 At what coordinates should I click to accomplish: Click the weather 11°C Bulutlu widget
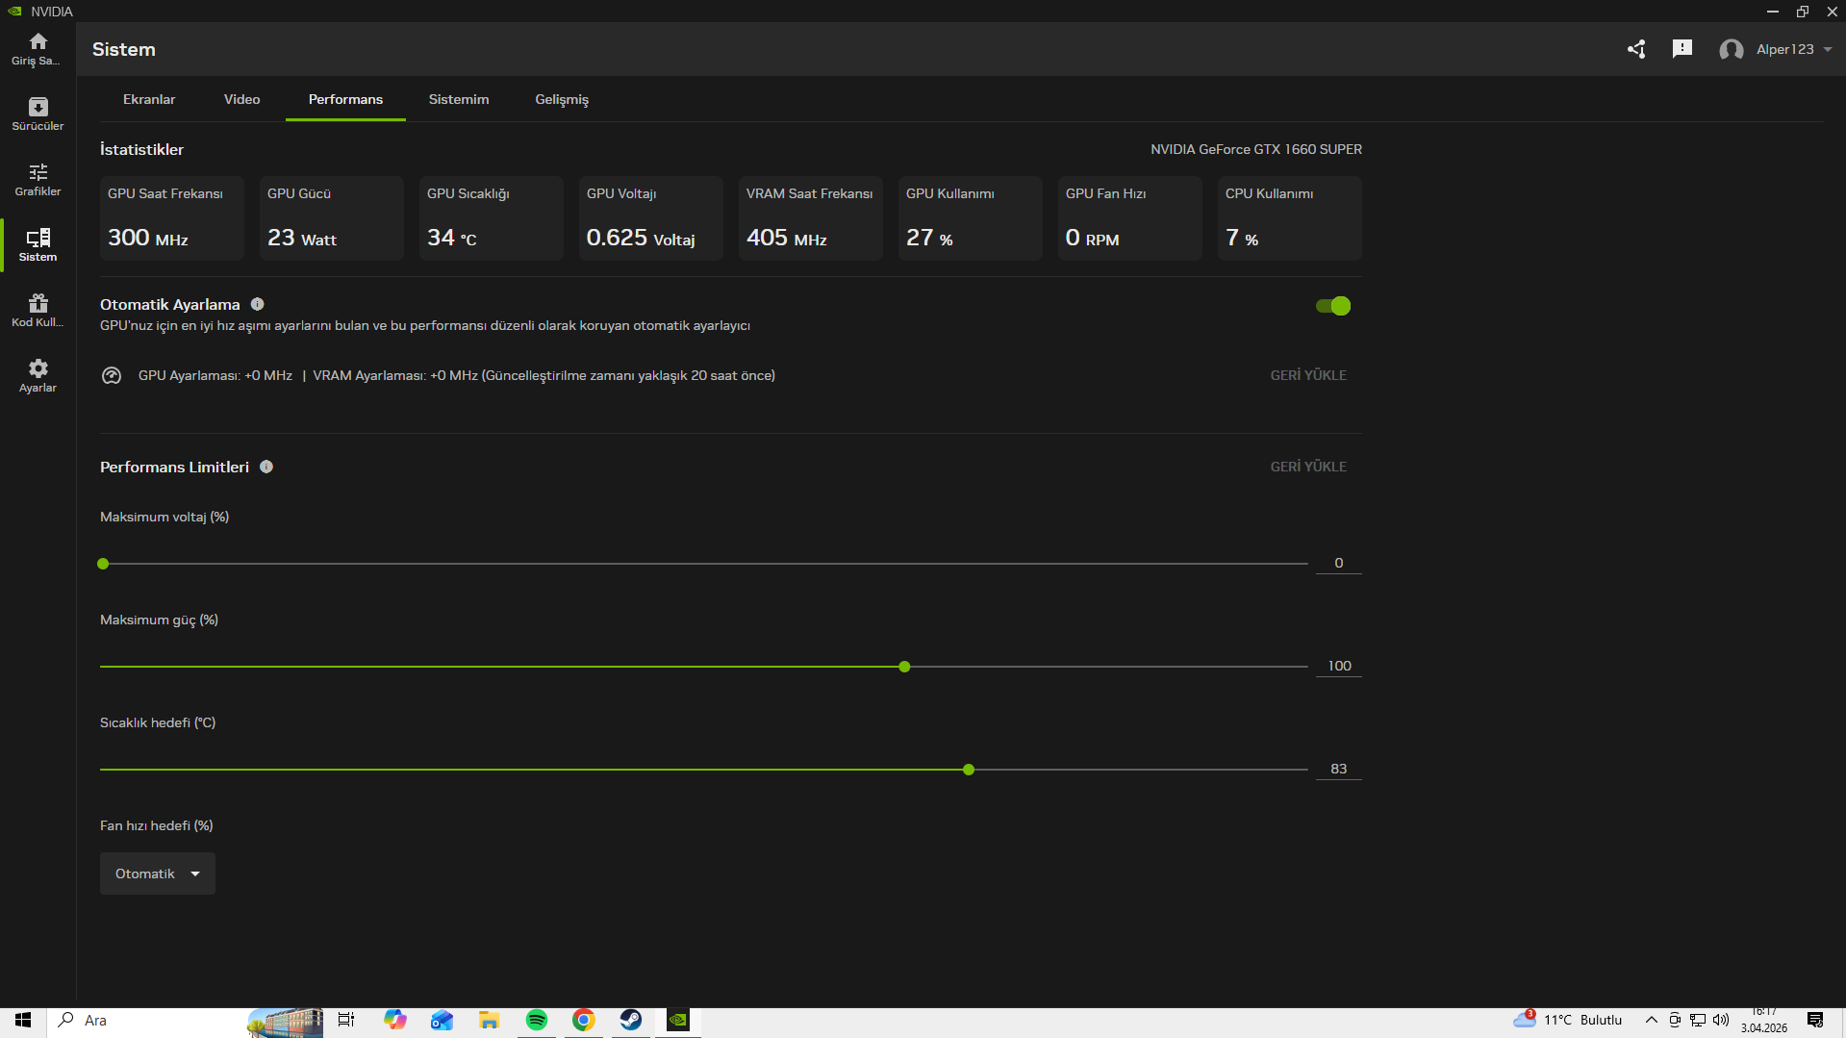(x=1567, y=1020)
